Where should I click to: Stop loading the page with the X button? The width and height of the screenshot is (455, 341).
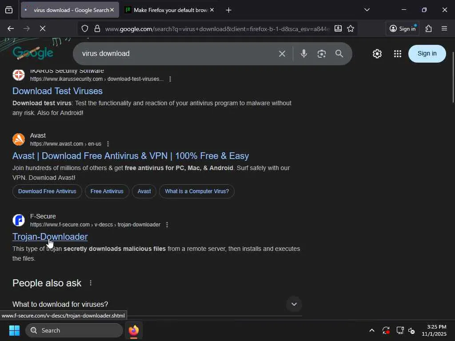click(42, 28)
